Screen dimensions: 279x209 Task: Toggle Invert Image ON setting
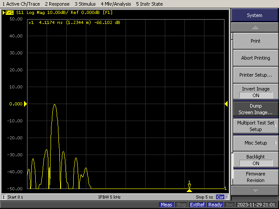click(x=255, y=92)
